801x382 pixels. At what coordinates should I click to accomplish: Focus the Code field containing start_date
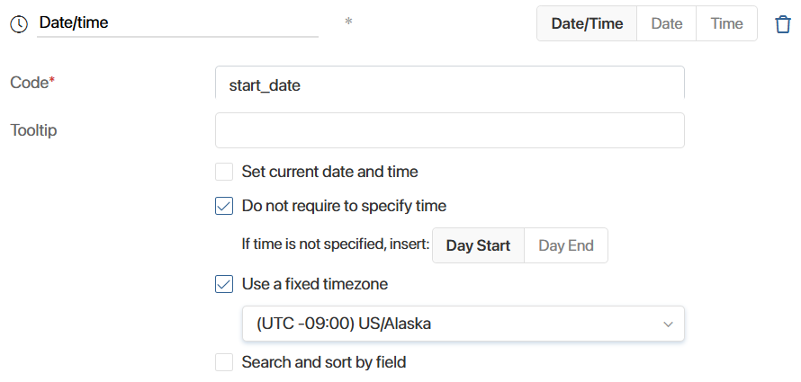pos(449,83)
